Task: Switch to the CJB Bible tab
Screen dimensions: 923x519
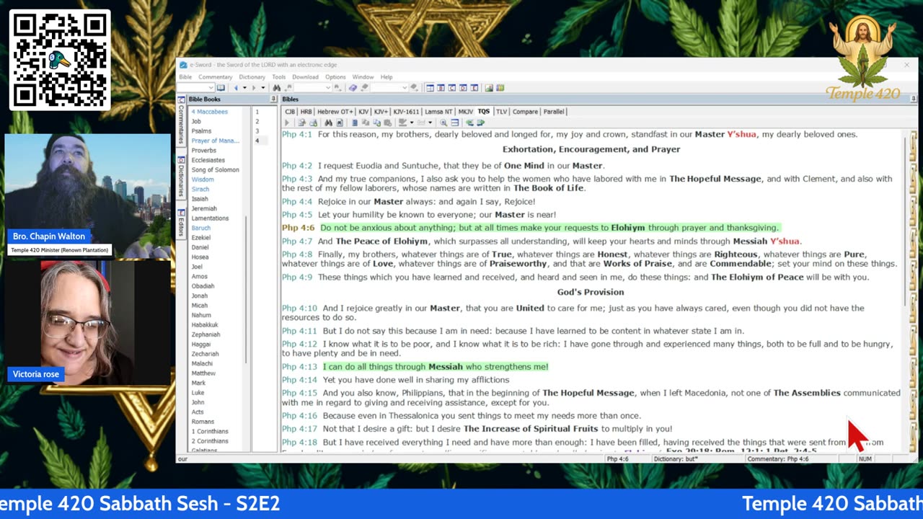Action: [x=290, y=112]
